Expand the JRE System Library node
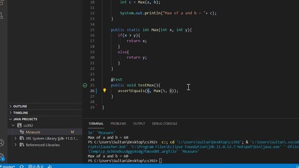Viewport: 299px width, 168px height. click(x=15, y=138)
